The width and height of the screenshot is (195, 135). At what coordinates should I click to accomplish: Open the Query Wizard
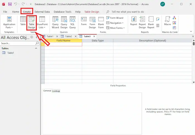[55, 22]
